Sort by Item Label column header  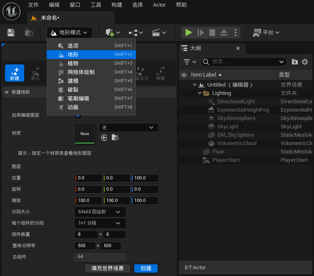click(x=233, y=75)
